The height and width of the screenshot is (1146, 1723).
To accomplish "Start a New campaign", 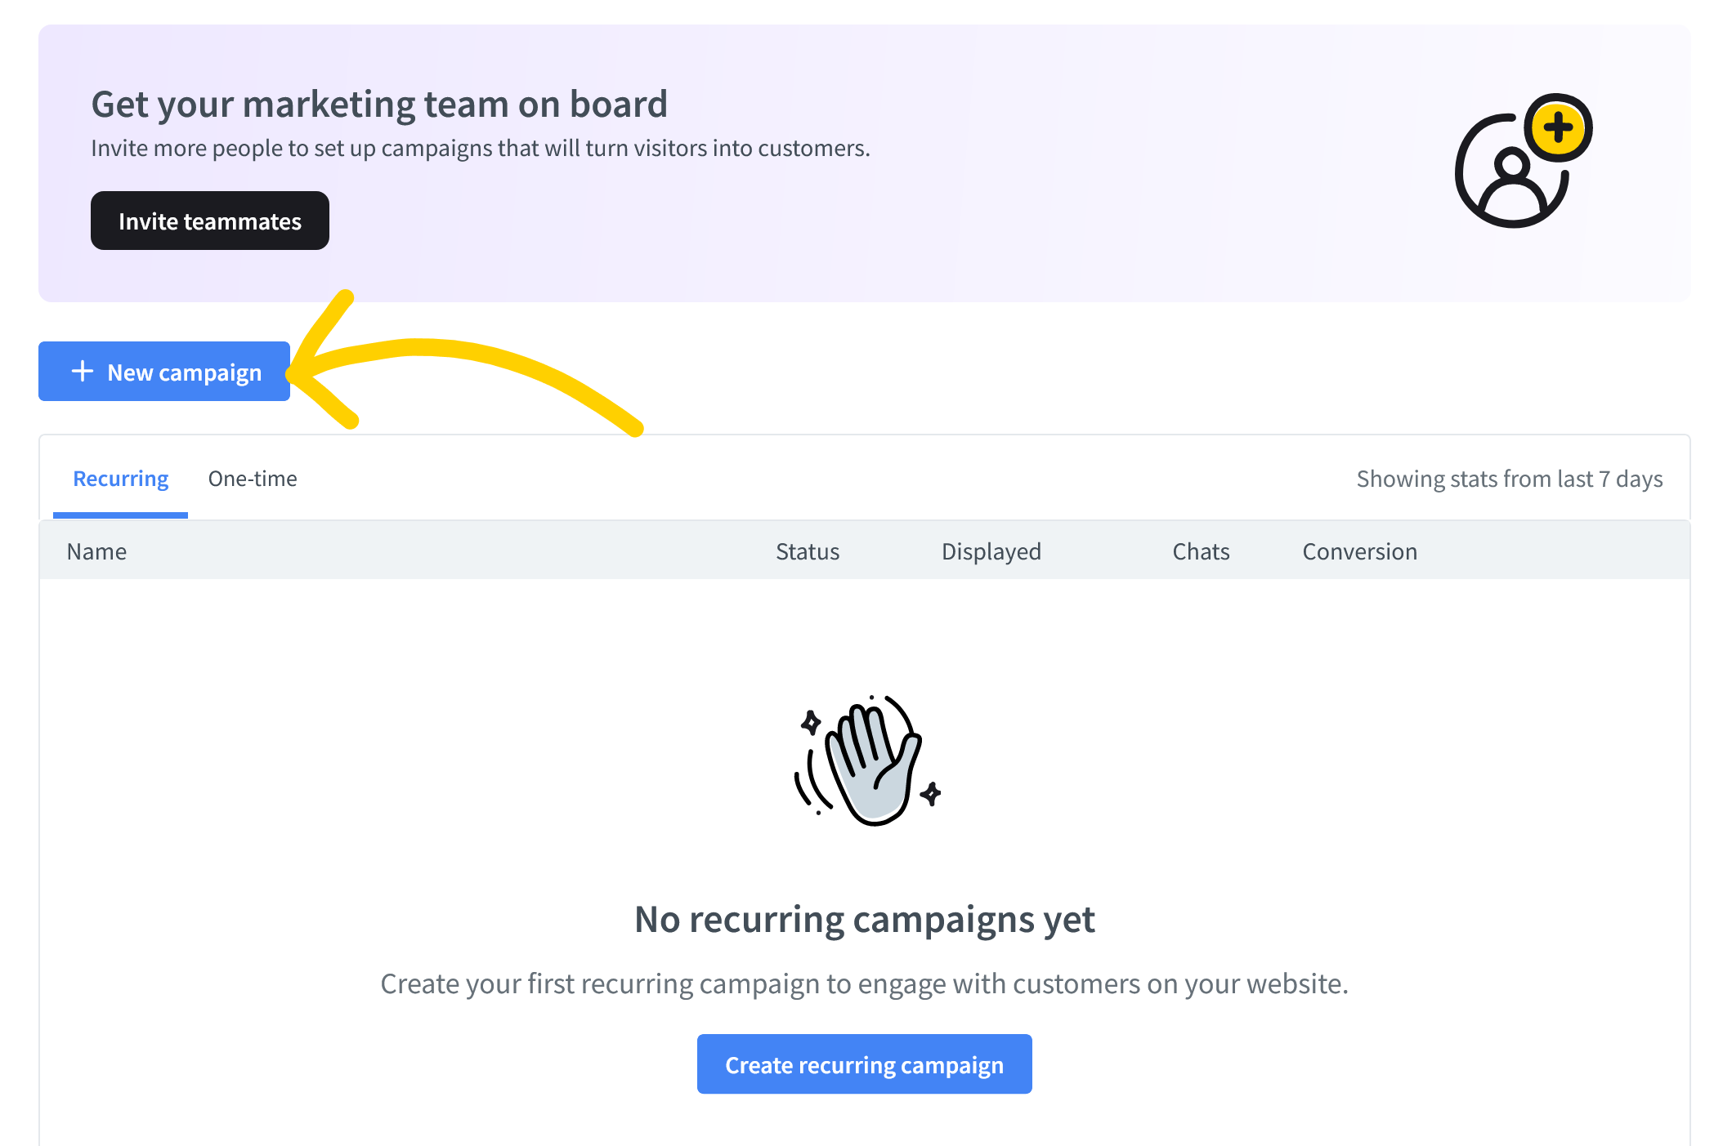I will 164,372.
